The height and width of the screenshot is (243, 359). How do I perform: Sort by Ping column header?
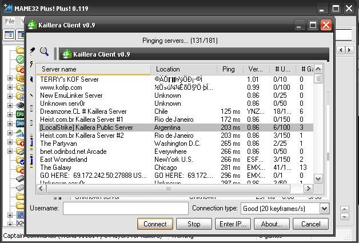[230, 69]
